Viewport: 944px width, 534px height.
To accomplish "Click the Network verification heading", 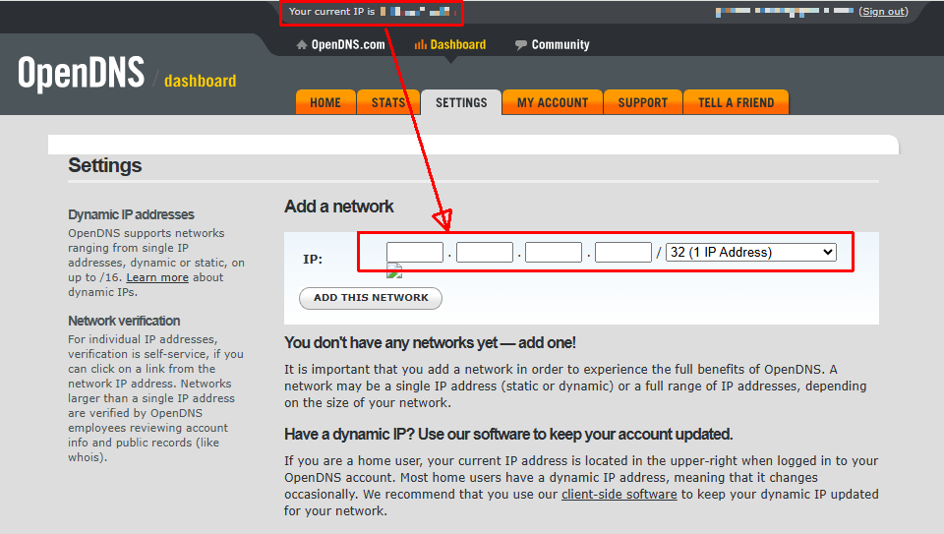I will (124, 321).
